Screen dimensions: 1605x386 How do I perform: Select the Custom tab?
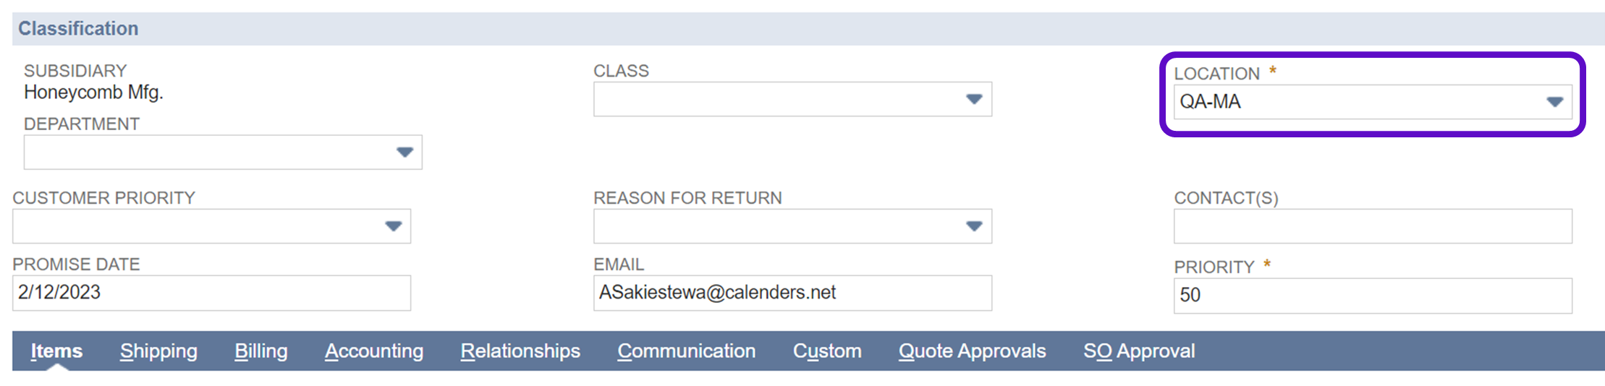point(827,351)
